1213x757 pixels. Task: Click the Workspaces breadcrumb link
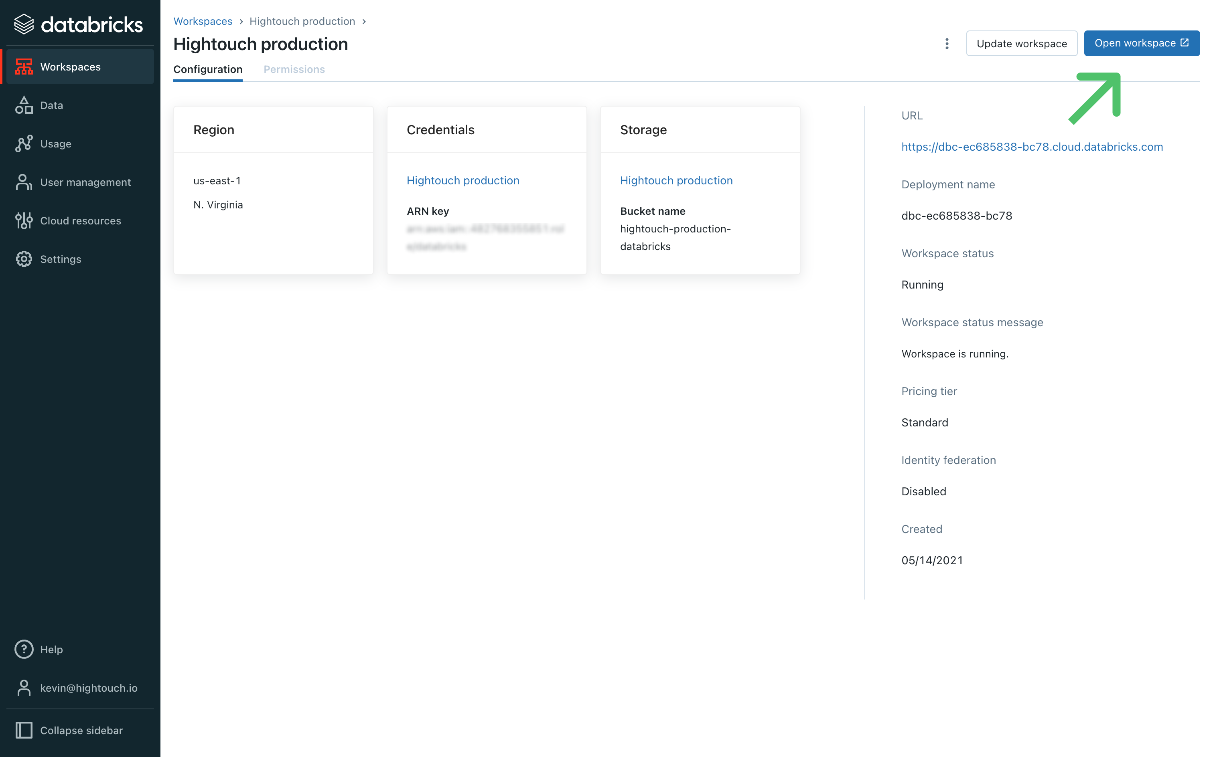coord(203,21)
